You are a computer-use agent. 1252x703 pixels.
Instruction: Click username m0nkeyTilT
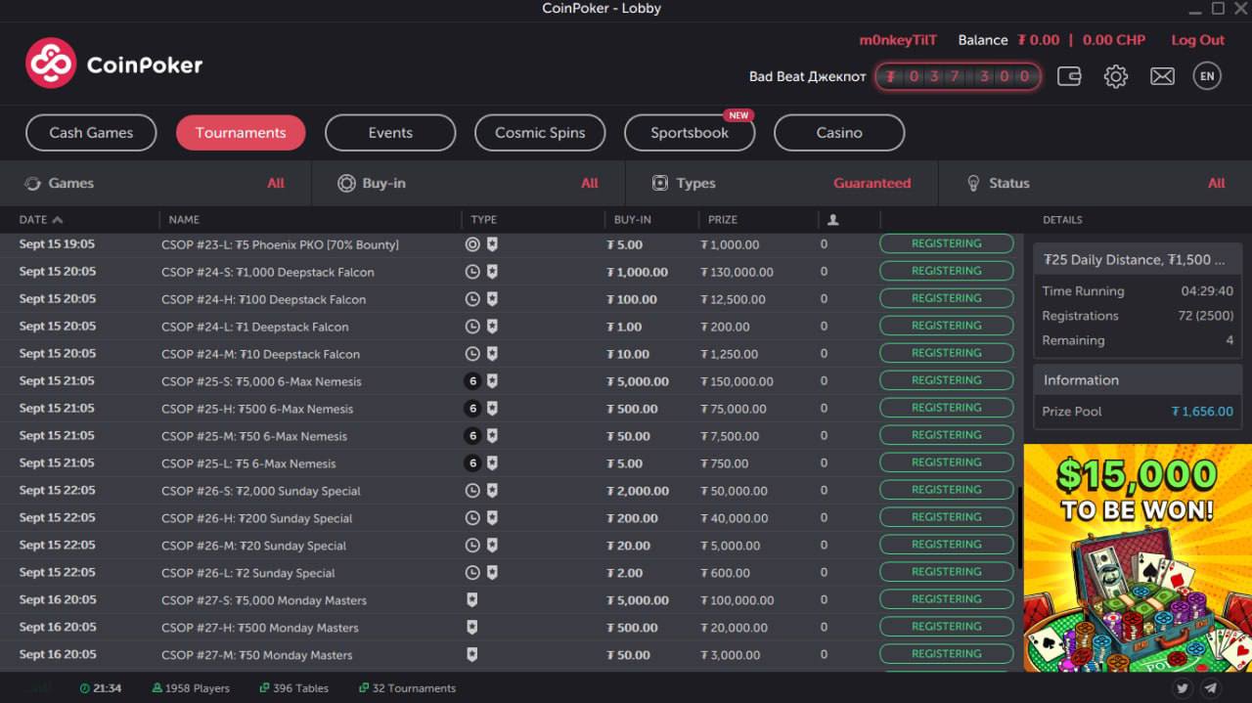click(898, 40)
